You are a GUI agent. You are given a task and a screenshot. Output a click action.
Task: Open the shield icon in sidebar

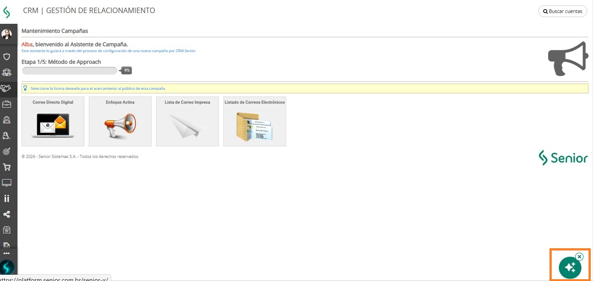click(7, 57)
